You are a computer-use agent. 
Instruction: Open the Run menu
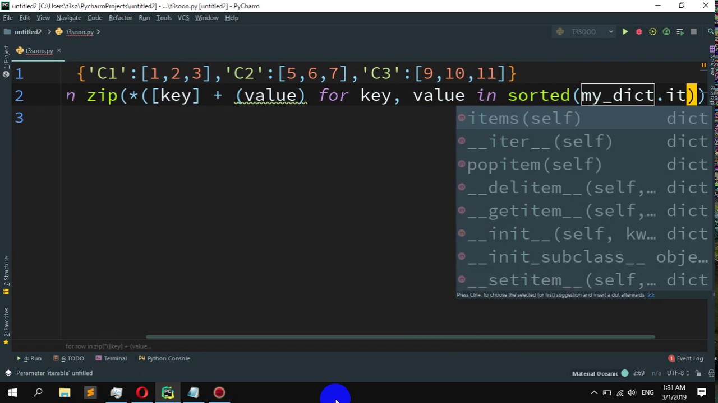(144, 18)
